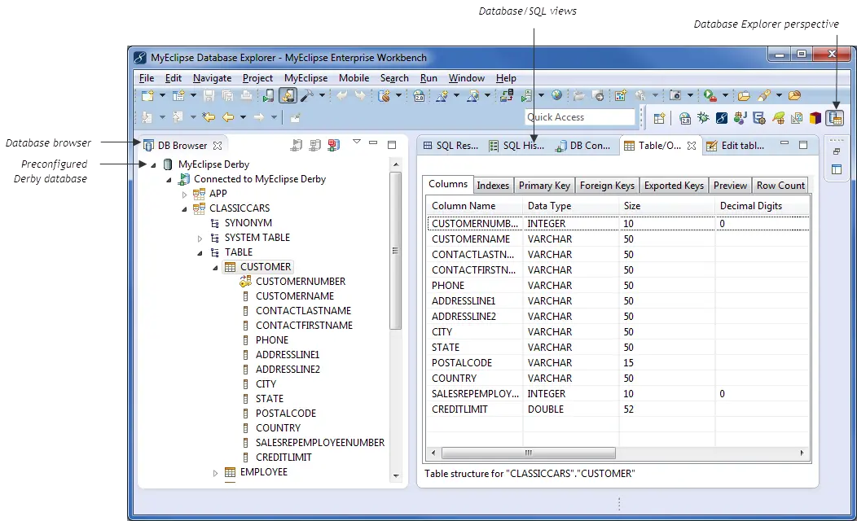857x521 pixels.
Task: Click the open folder toolbar icon
Action: (x=743, y=95)
